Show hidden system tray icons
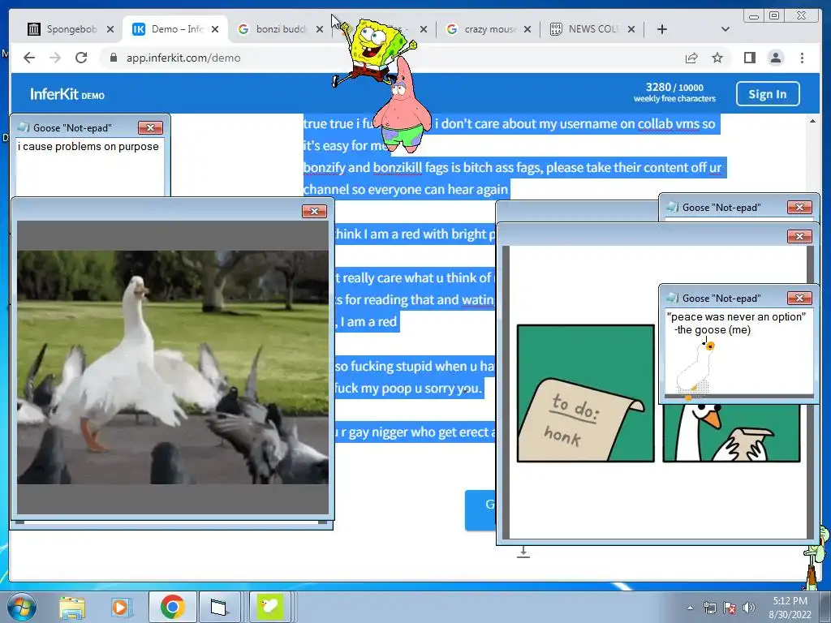This screenshot has width=831, height=623. click(690, 608)
